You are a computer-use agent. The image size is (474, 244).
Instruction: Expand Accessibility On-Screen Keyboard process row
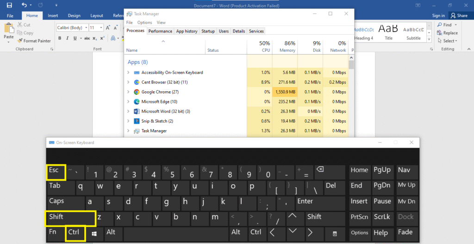[x=128, y=73]
